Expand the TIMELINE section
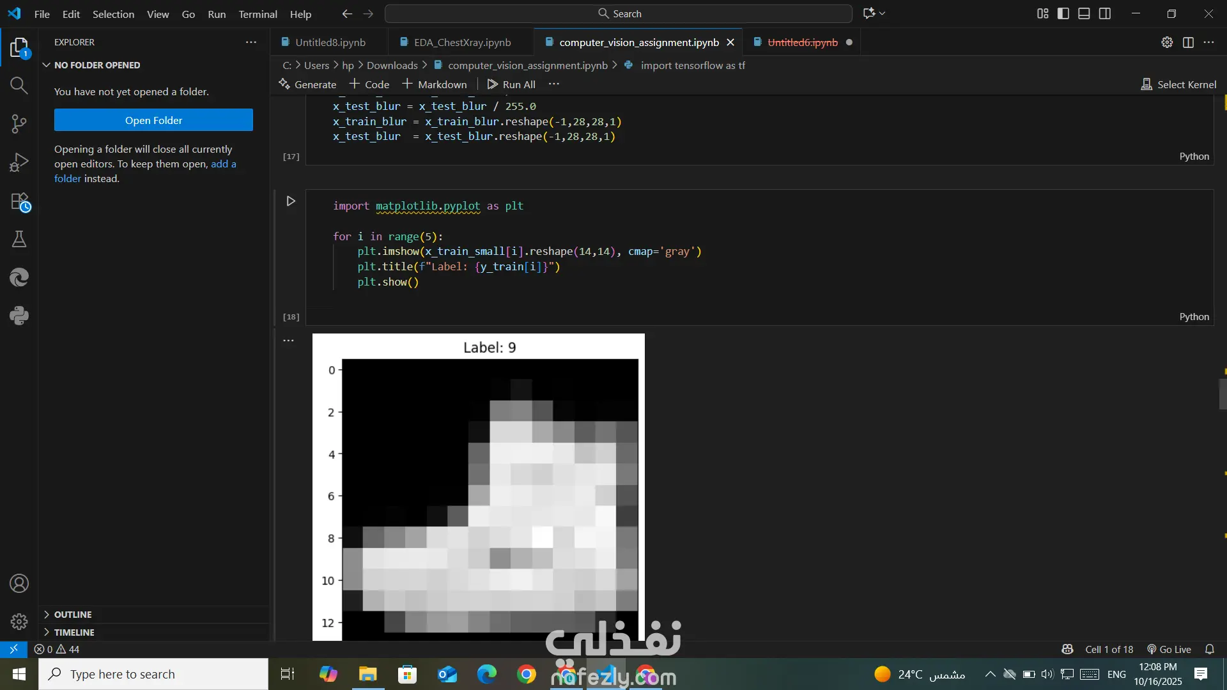 pos(73,632)
